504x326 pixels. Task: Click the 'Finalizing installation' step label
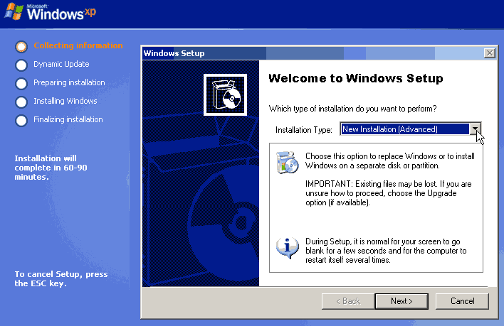[68, 119]
